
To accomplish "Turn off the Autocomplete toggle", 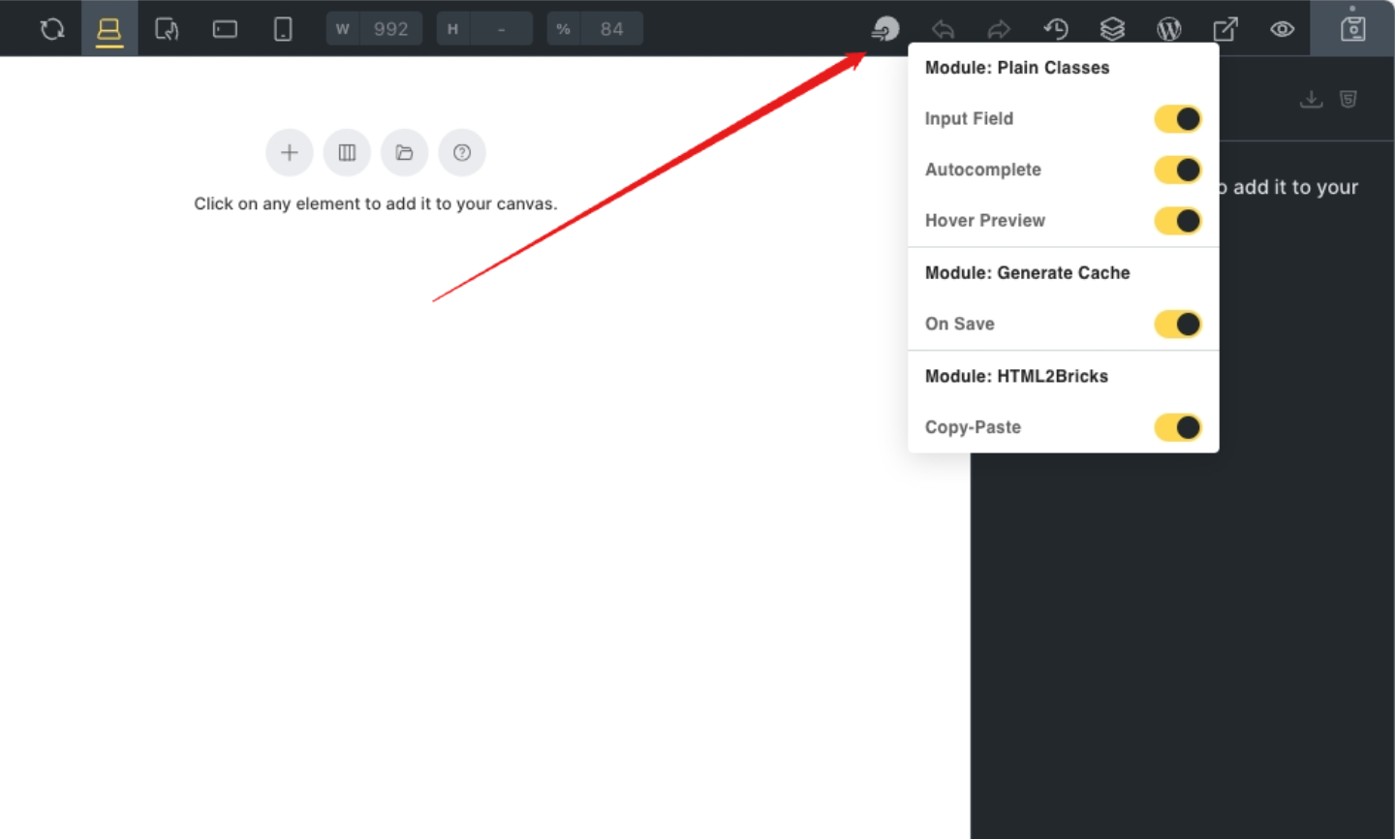I will (1177, 170).
